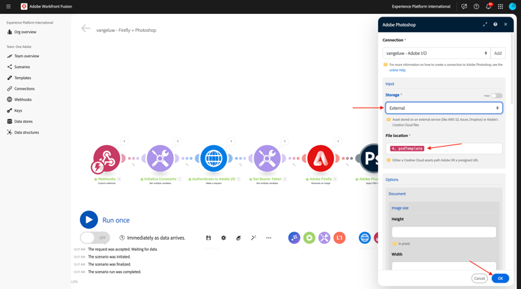Image resolution: width=521 pixels, height=289 pixels.
Task: Select the Authenticate to Adobe I/O module
Action: 214,158
